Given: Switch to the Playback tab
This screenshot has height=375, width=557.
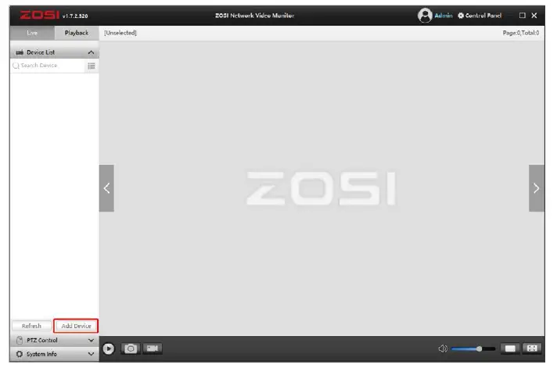Looking at the screenshot, I should [x=77, y=33].
